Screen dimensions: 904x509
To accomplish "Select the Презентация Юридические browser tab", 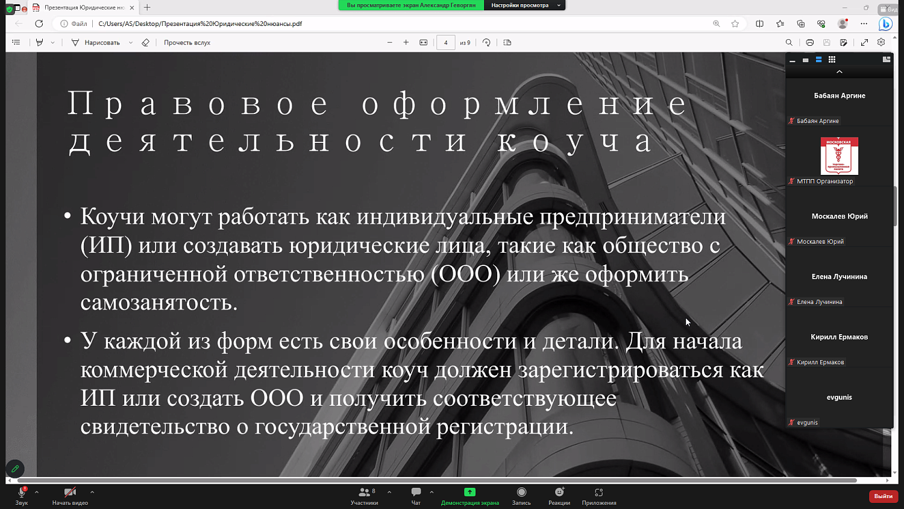I will tap(83, 7).
